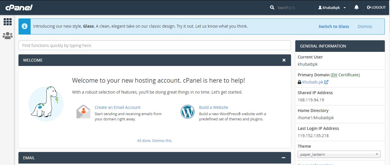Open Create an Email Account link

(x=117, y=107)
